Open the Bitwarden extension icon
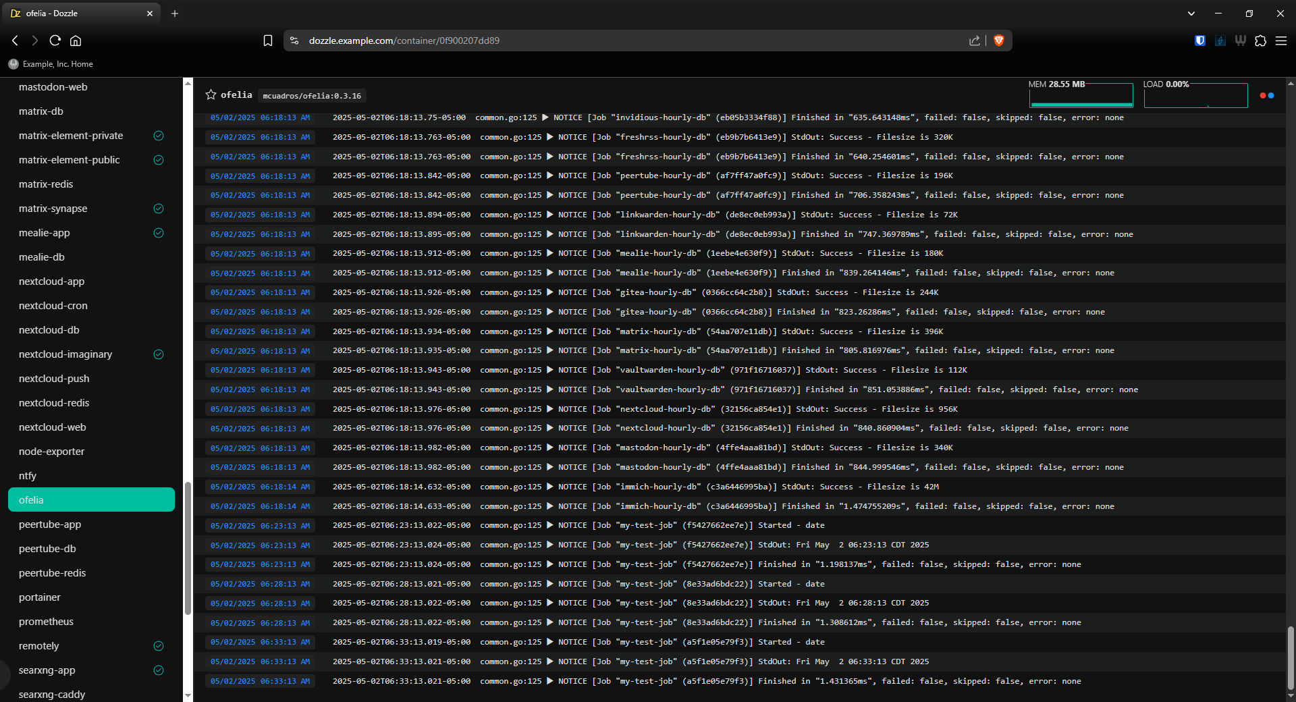Screen dimensions: 1296x702 pyautogui.click(x=1199, y=40)
